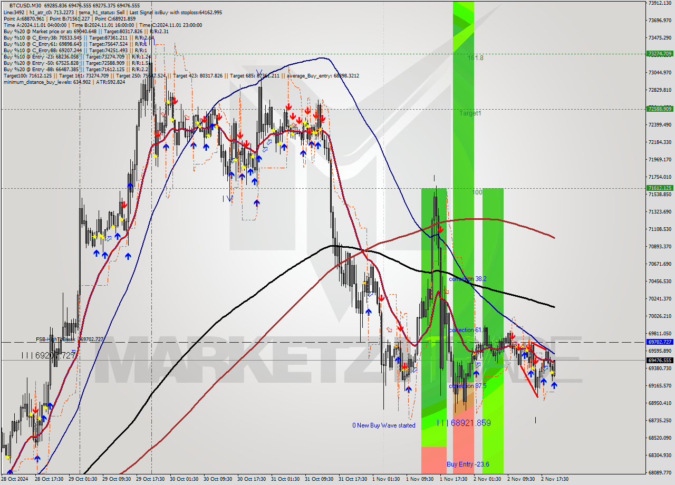Click the '100' level label in the green zone

478,192
